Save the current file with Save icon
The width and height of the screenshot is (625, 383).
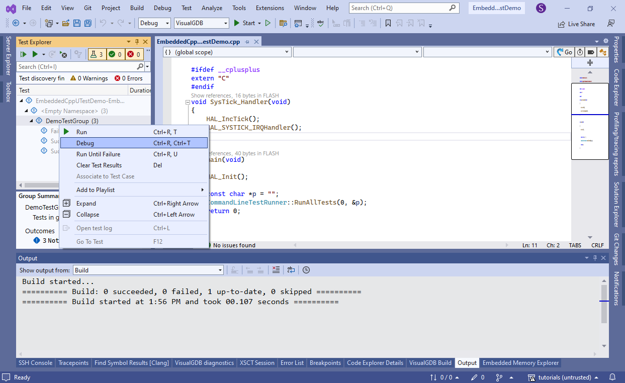pos(77,23)
